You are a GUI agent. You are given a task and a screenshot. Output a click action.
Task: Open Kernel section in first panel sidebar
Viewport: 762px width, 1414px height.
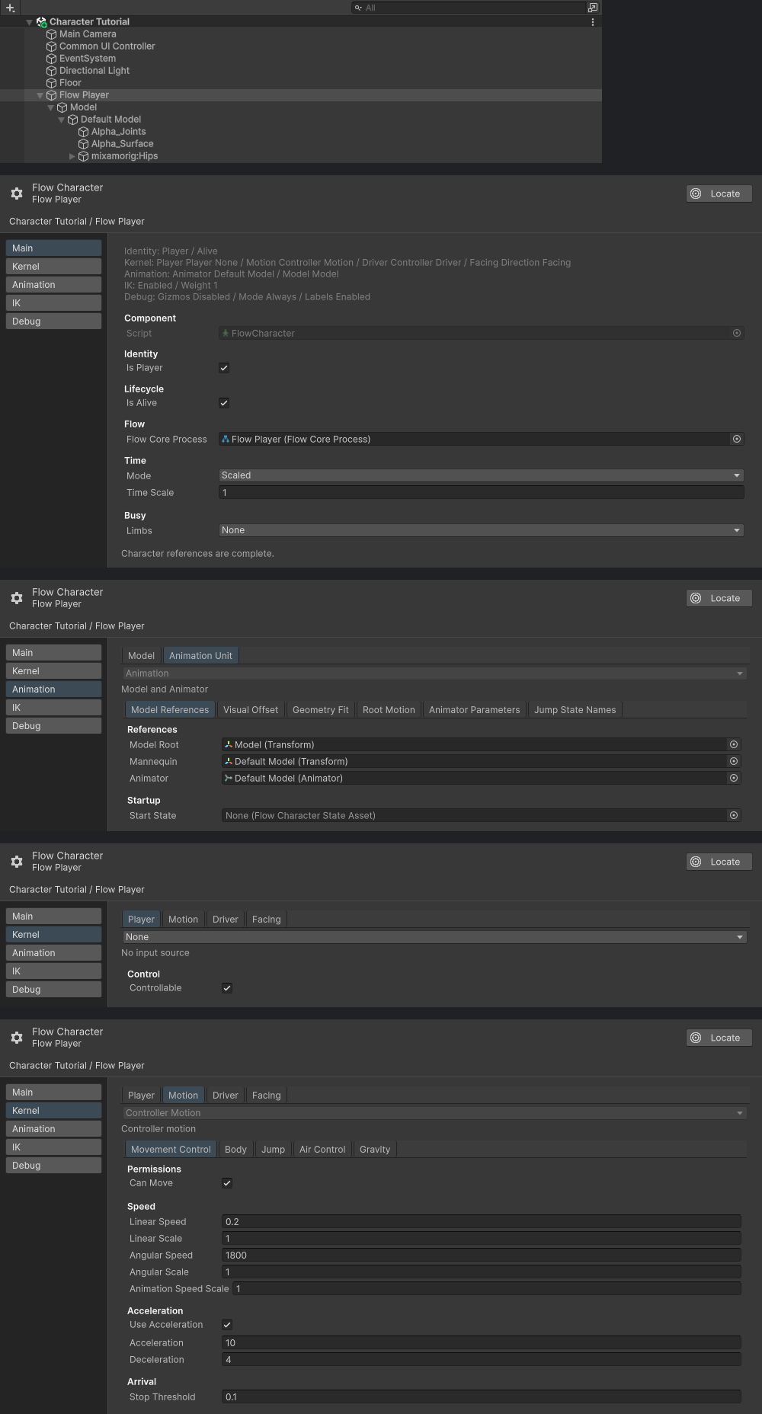53,267
